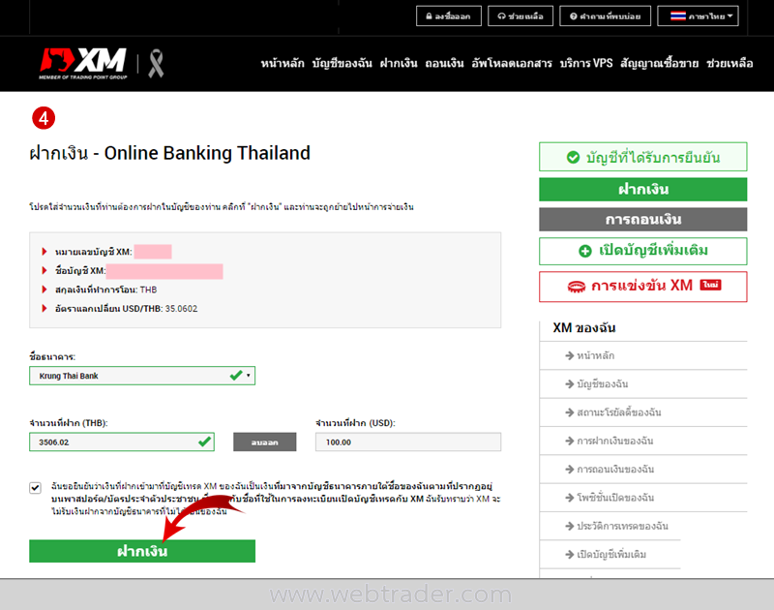Screen dimensions: 774x610
Task: Click the lock icon on the ลงชื่อออก button
Action: (x=429, y=16)
